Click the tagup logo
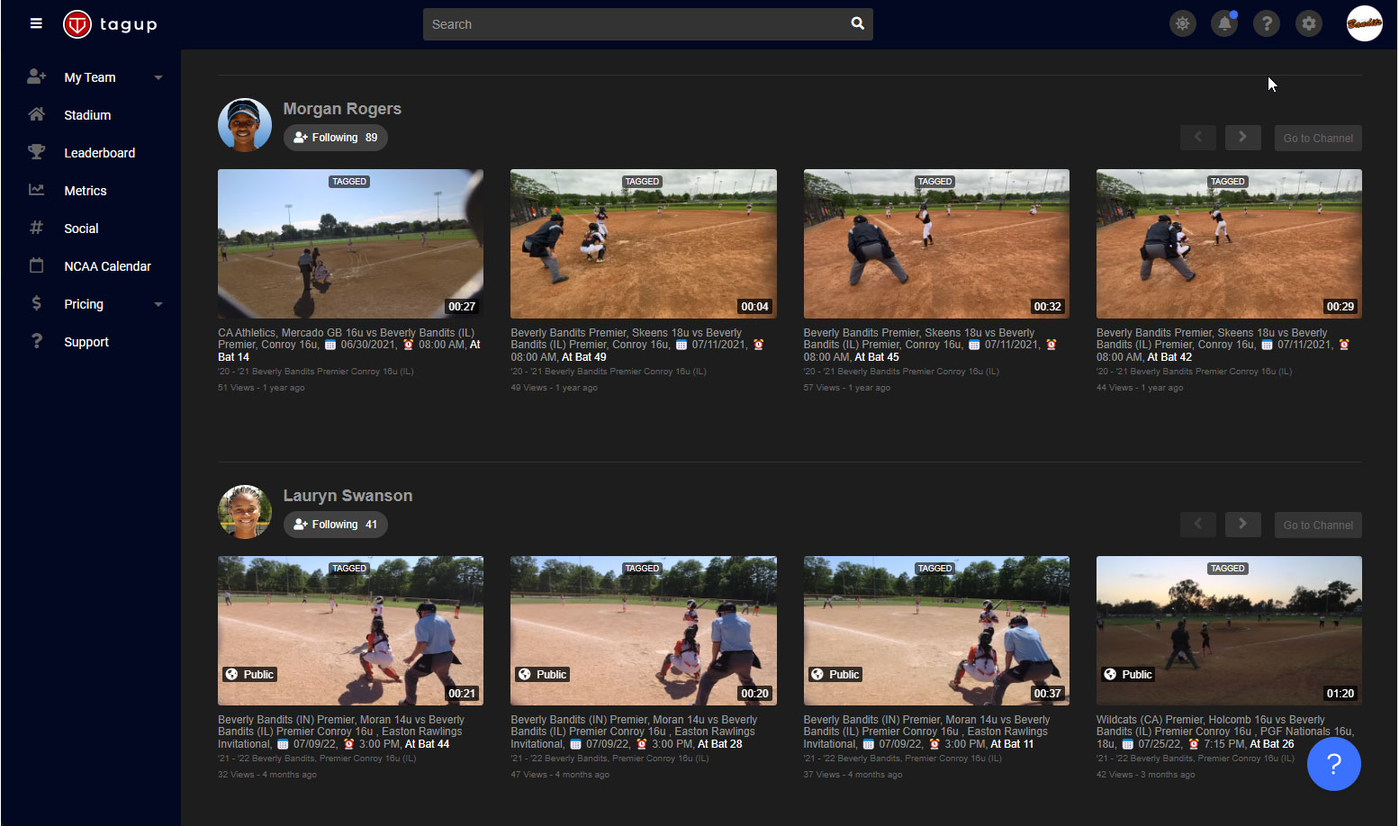The height and width of the screenshot is (826, 1399). coord(110,24)
